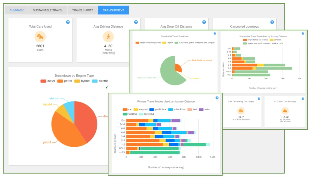Open help icon on Sustainable Travel Breakdown pie

215,34
